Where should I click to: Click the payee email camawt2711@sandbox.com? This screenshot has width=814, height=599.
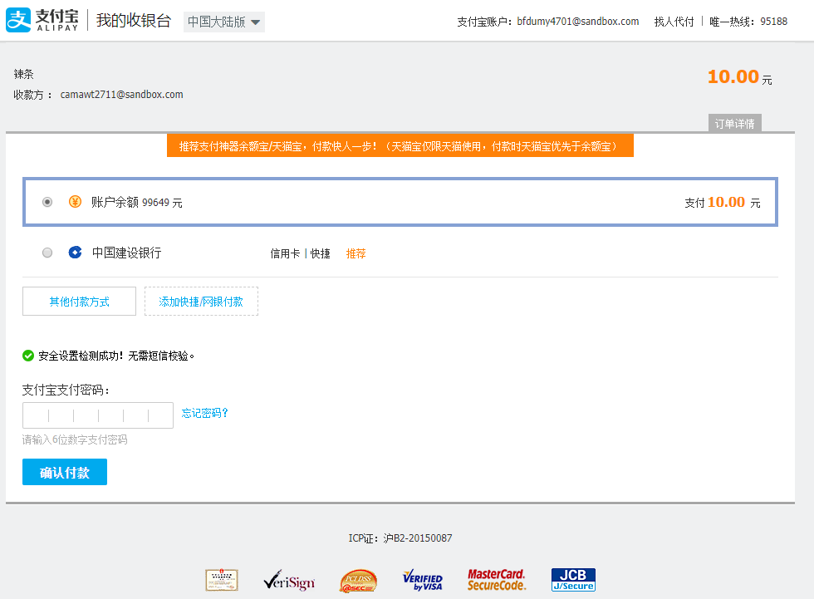pos(121,95)
